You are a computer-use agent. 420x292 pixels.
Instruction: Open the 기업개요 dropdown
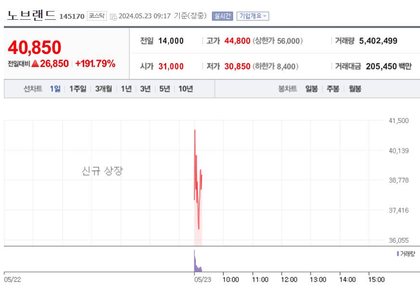coord(251,16)
